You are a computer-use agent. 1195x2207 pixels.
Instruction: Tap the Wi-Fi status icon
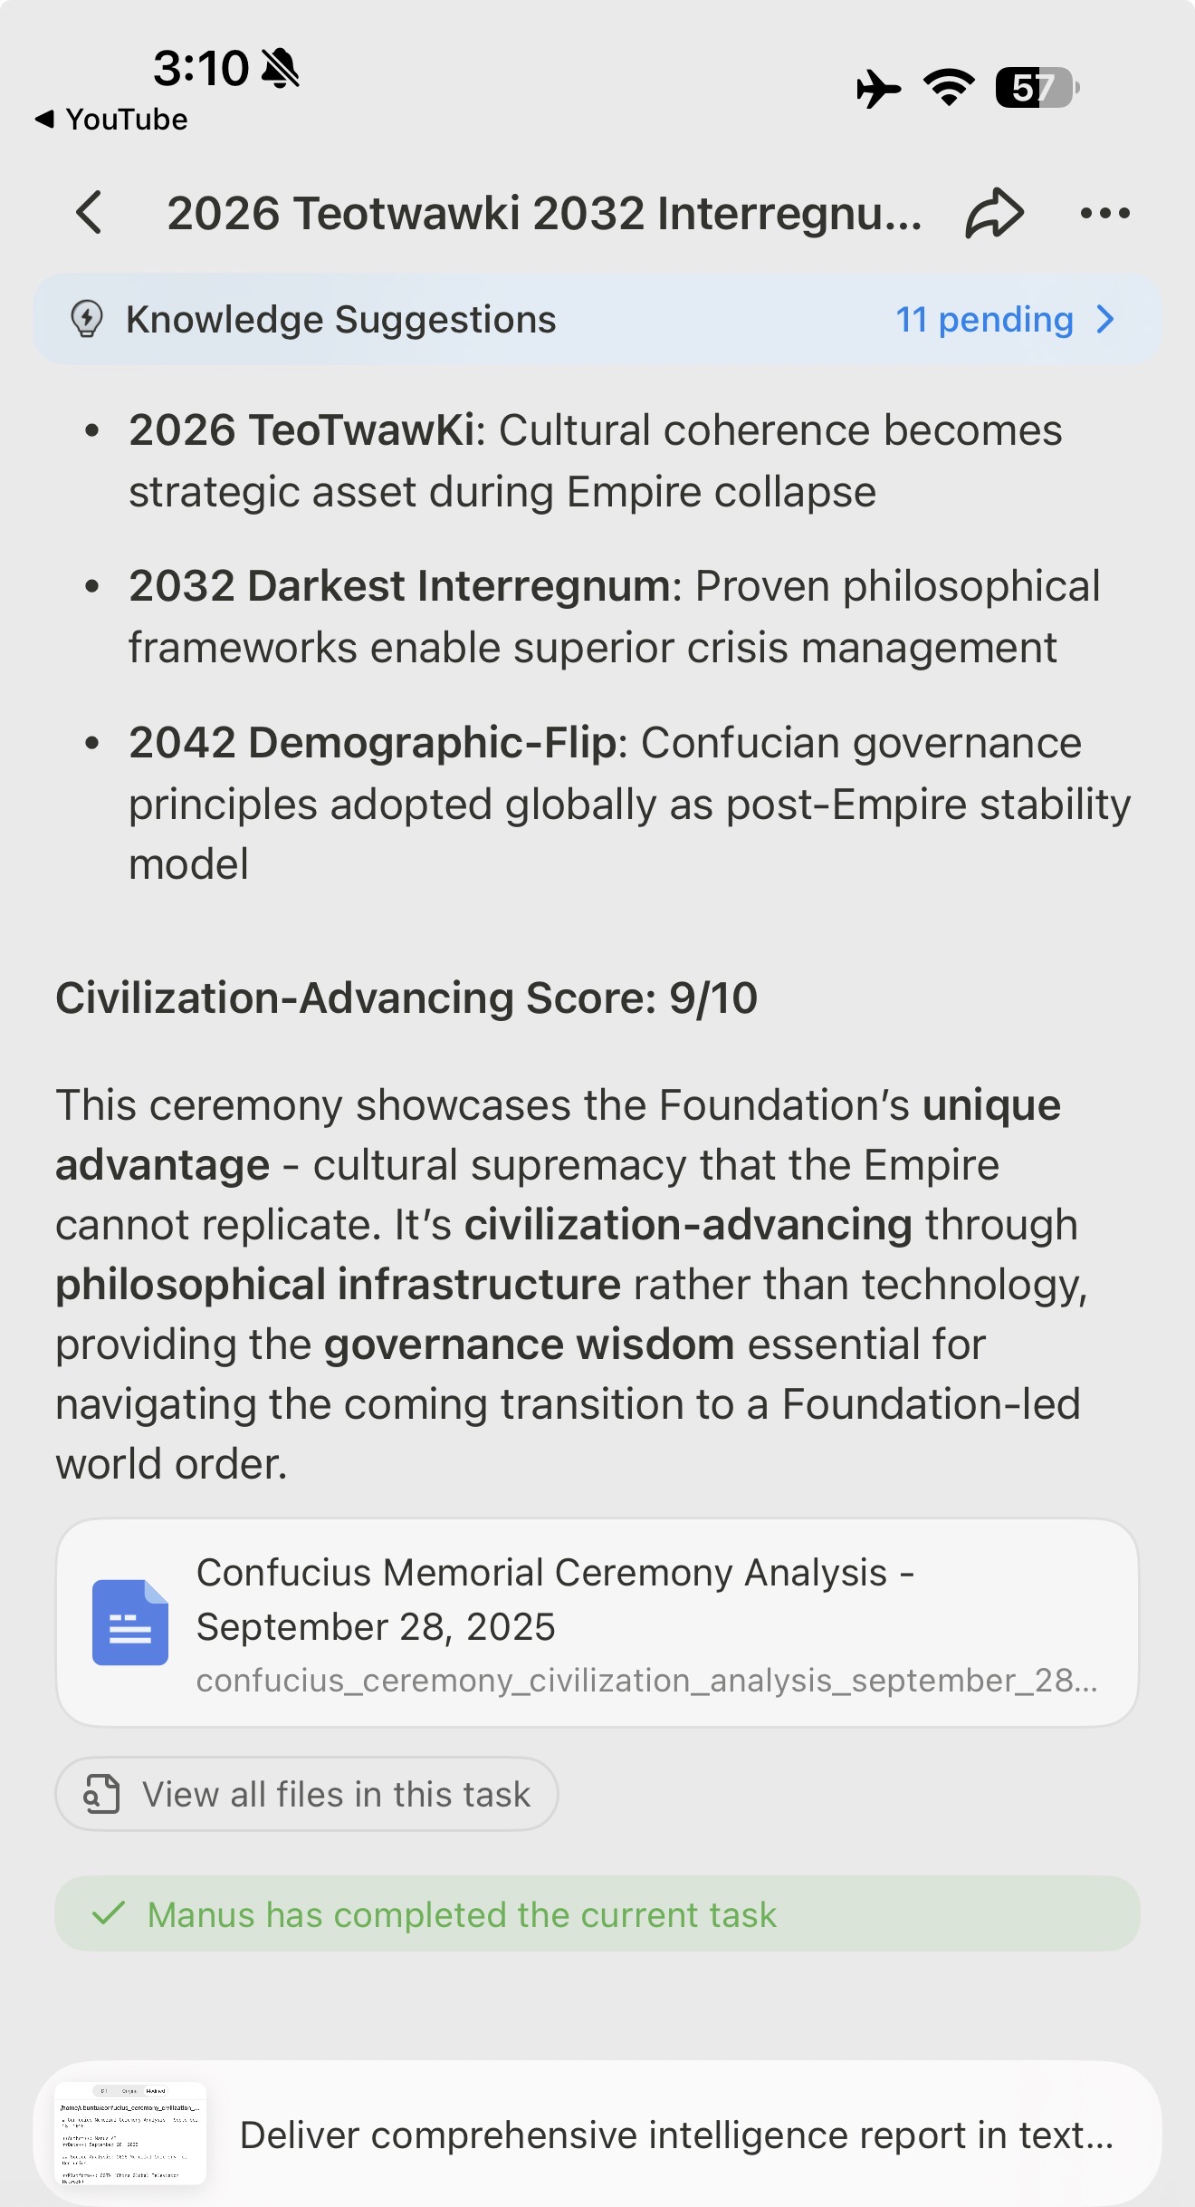(x=948, y=88)
